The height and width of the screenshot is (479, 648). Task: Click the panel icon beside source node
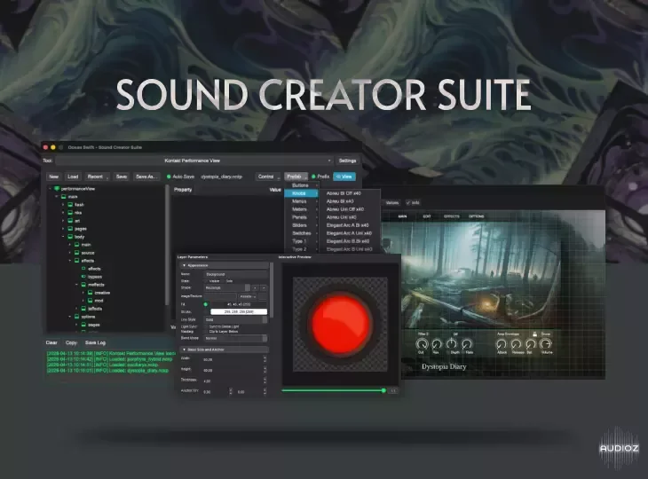[76, 253]
